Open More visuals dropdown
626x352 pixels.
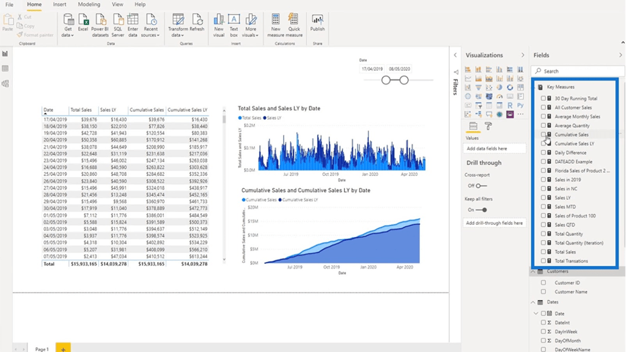point(251,26)
